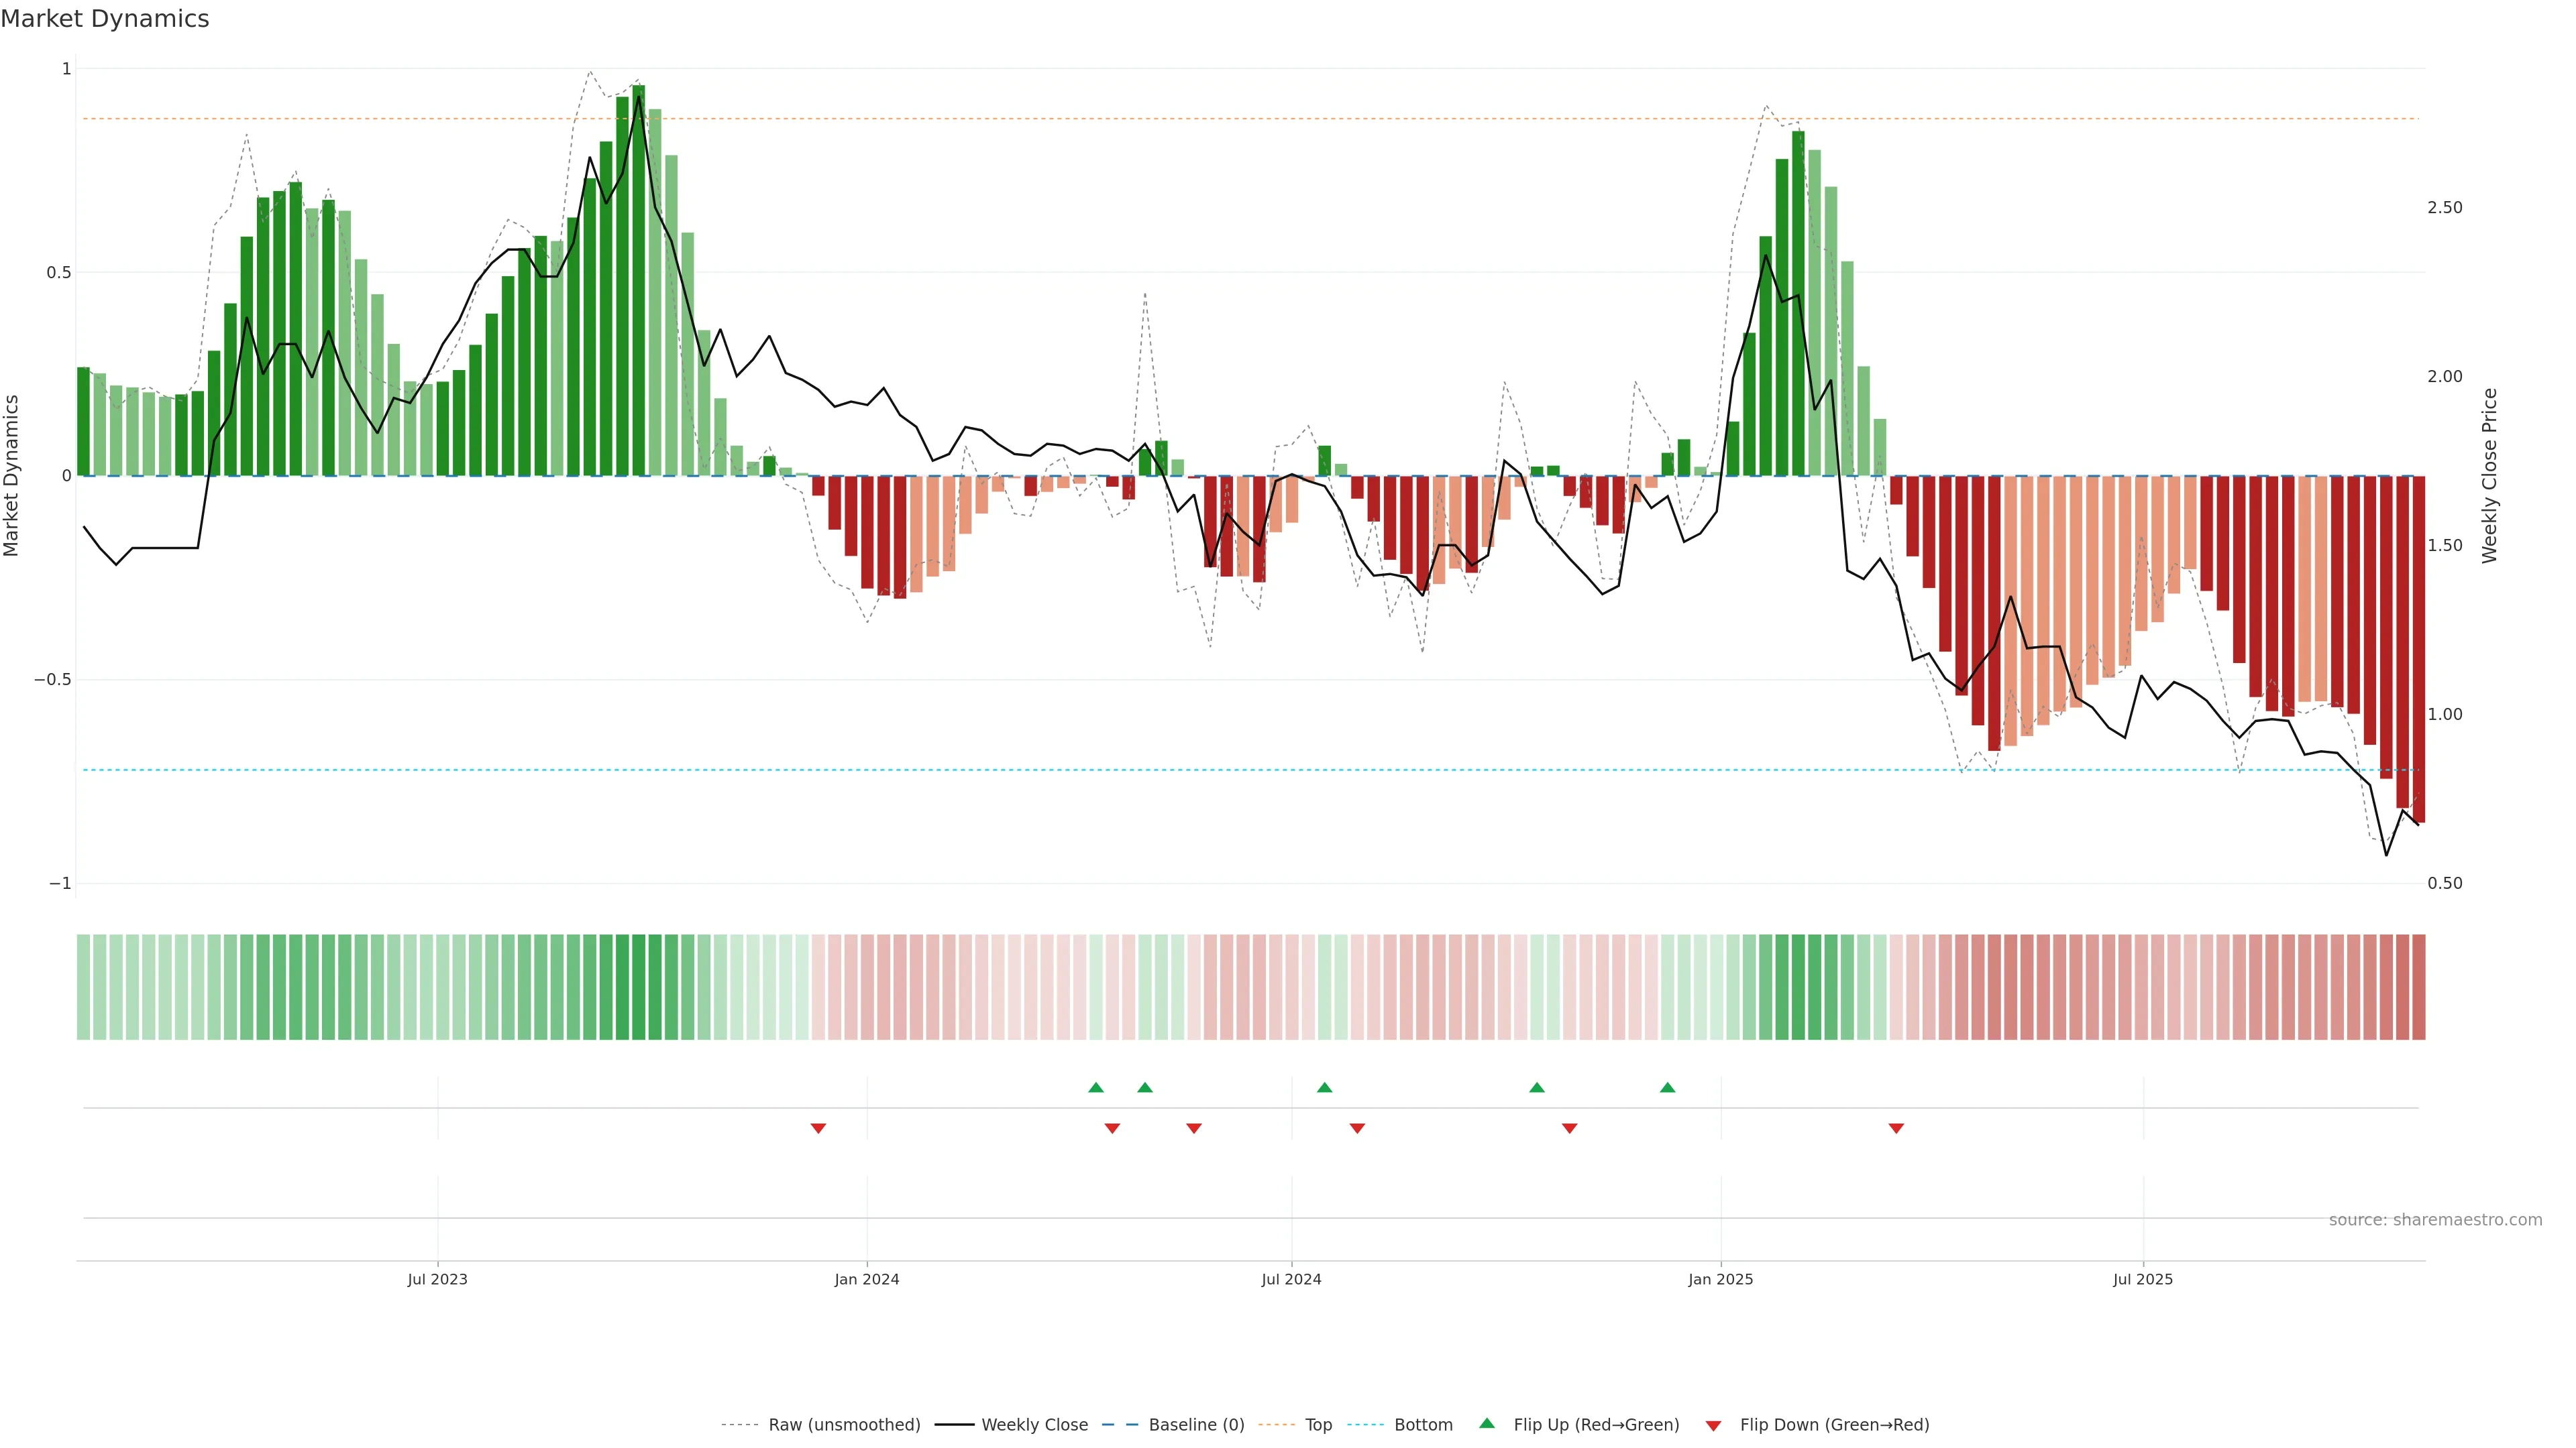2576x1448 pixels.
Task: Click the green flip-up marker just after Jul 2024
Action: 1324,1087
